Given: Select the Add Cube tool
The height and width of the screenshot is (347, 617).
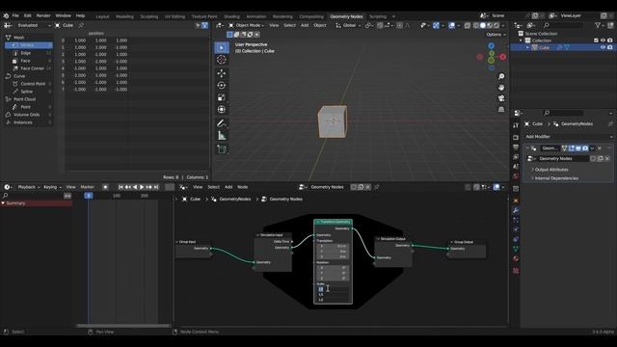Looking at the screenshot, I should coord(222,149).
